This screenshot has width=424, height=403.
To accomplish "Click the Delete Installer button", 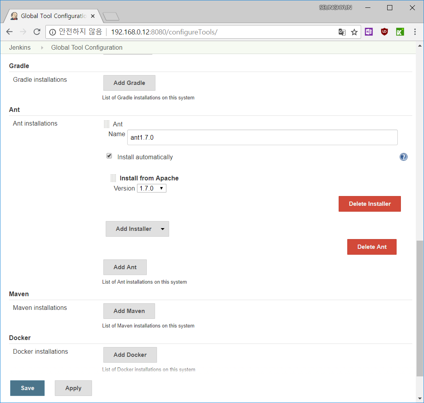I will click(370, 204).
